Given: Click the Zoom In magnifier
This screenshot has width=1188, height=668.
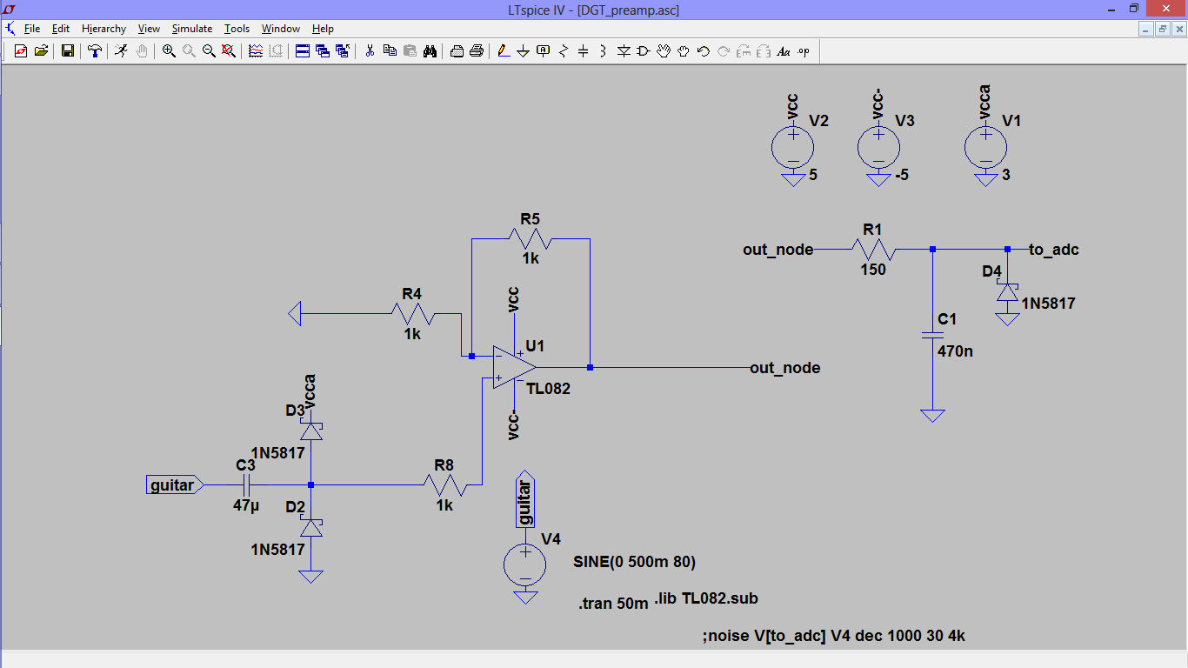Looking at the screenshot, I should coord(169,51).
